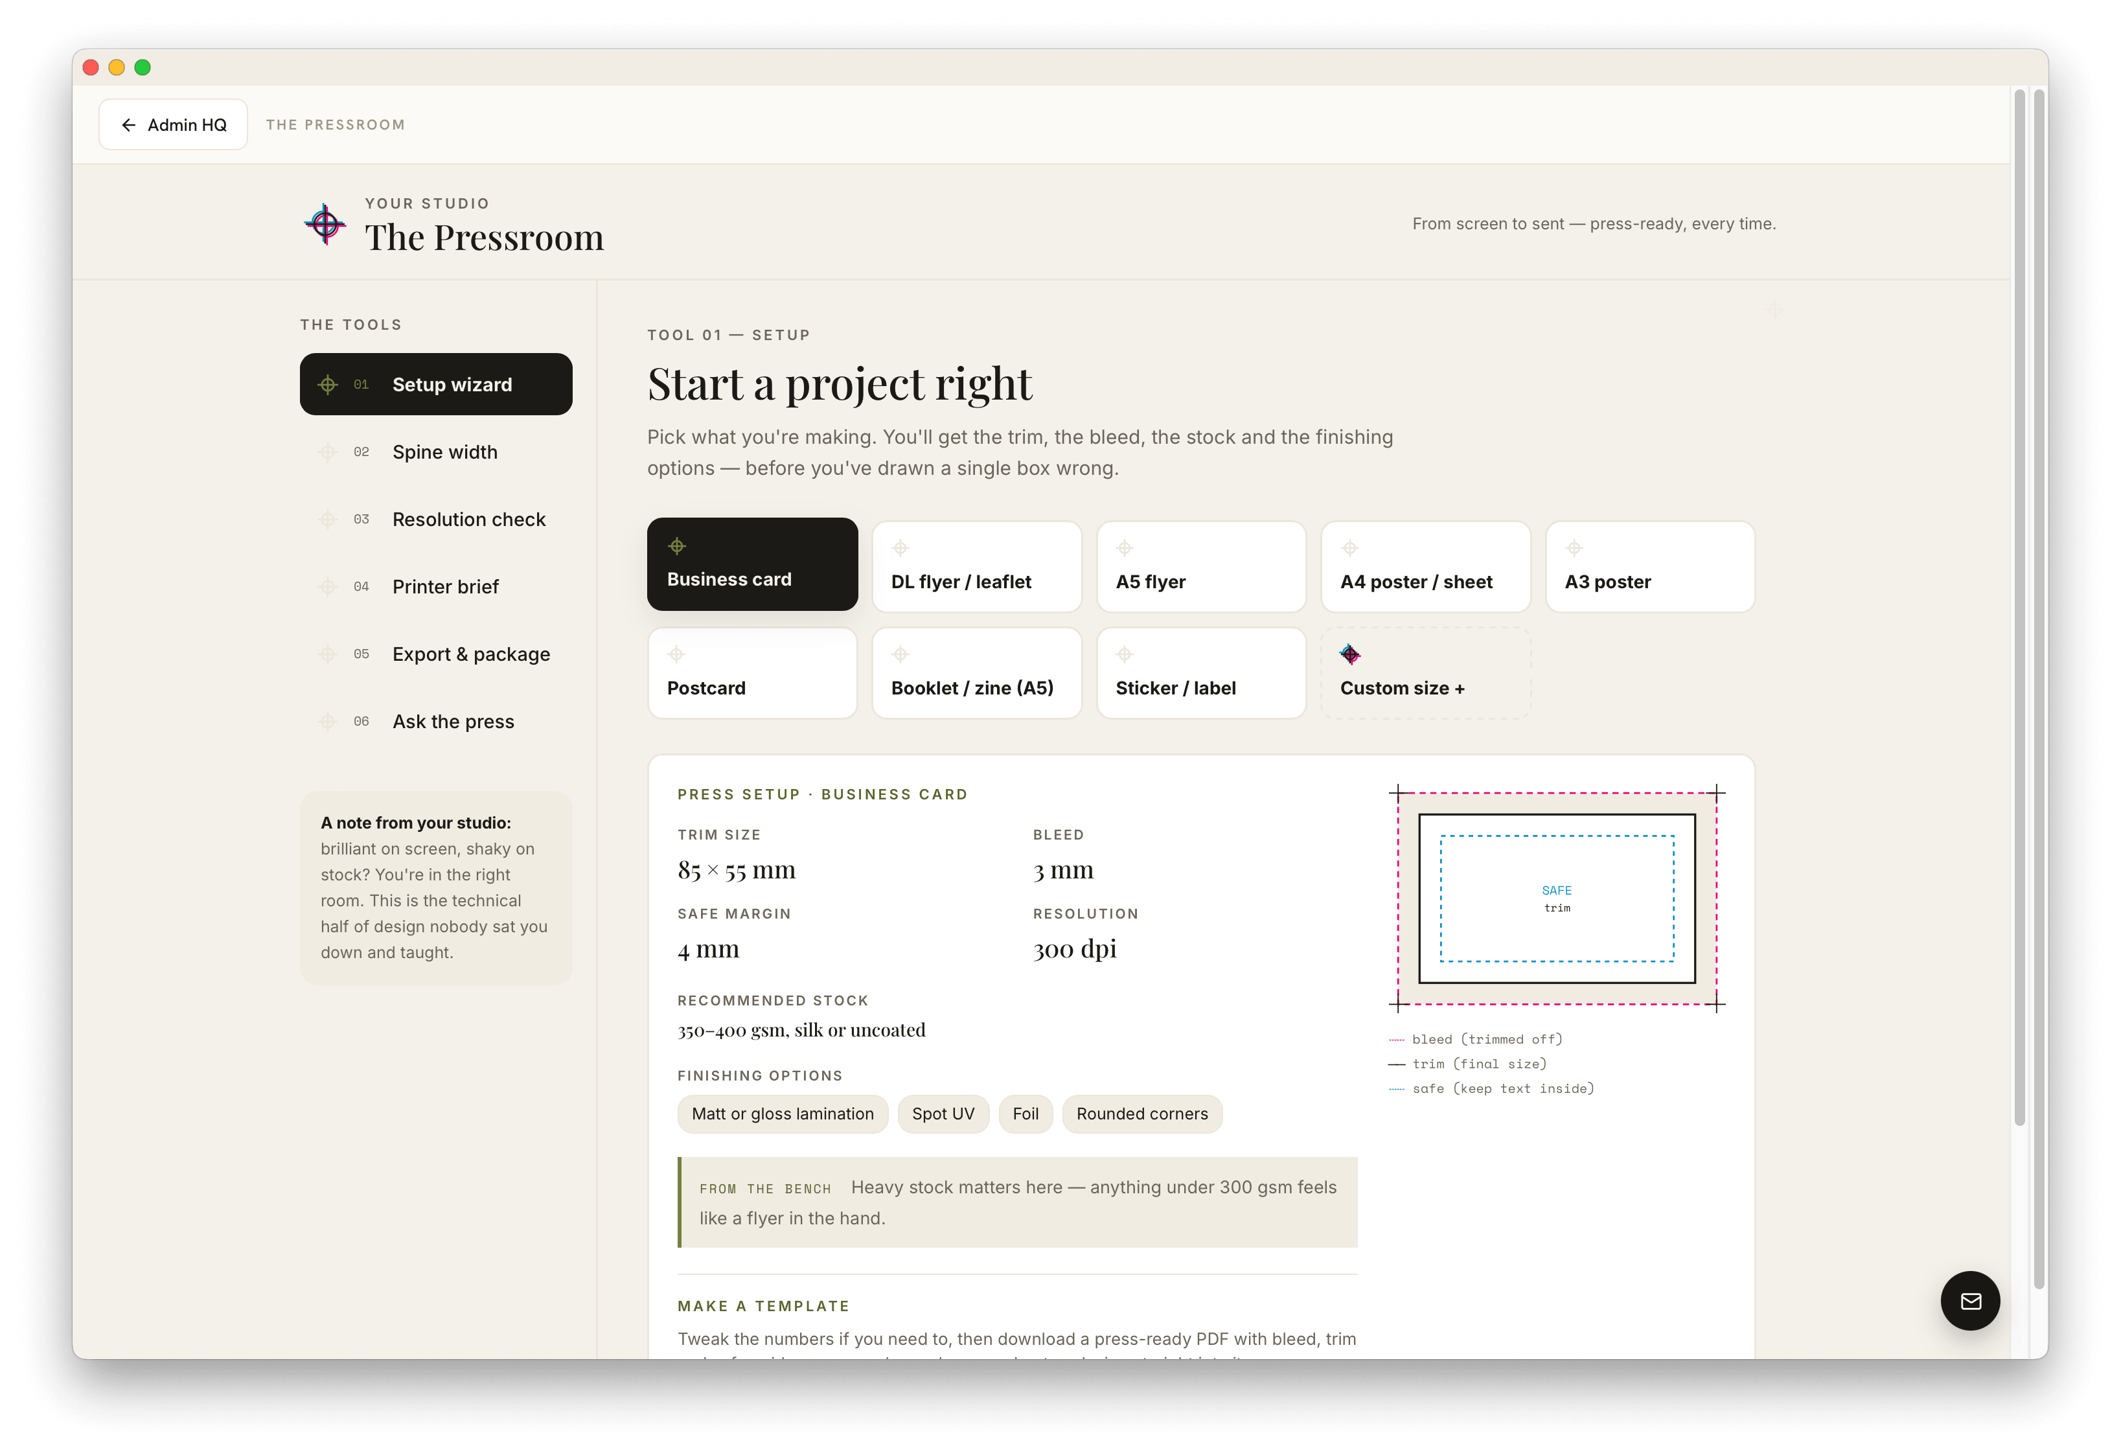Click the 'trim (final size)' legend entry
The width and height of the screenshot is (2121, 1455).
(x=1467, y=1064)
